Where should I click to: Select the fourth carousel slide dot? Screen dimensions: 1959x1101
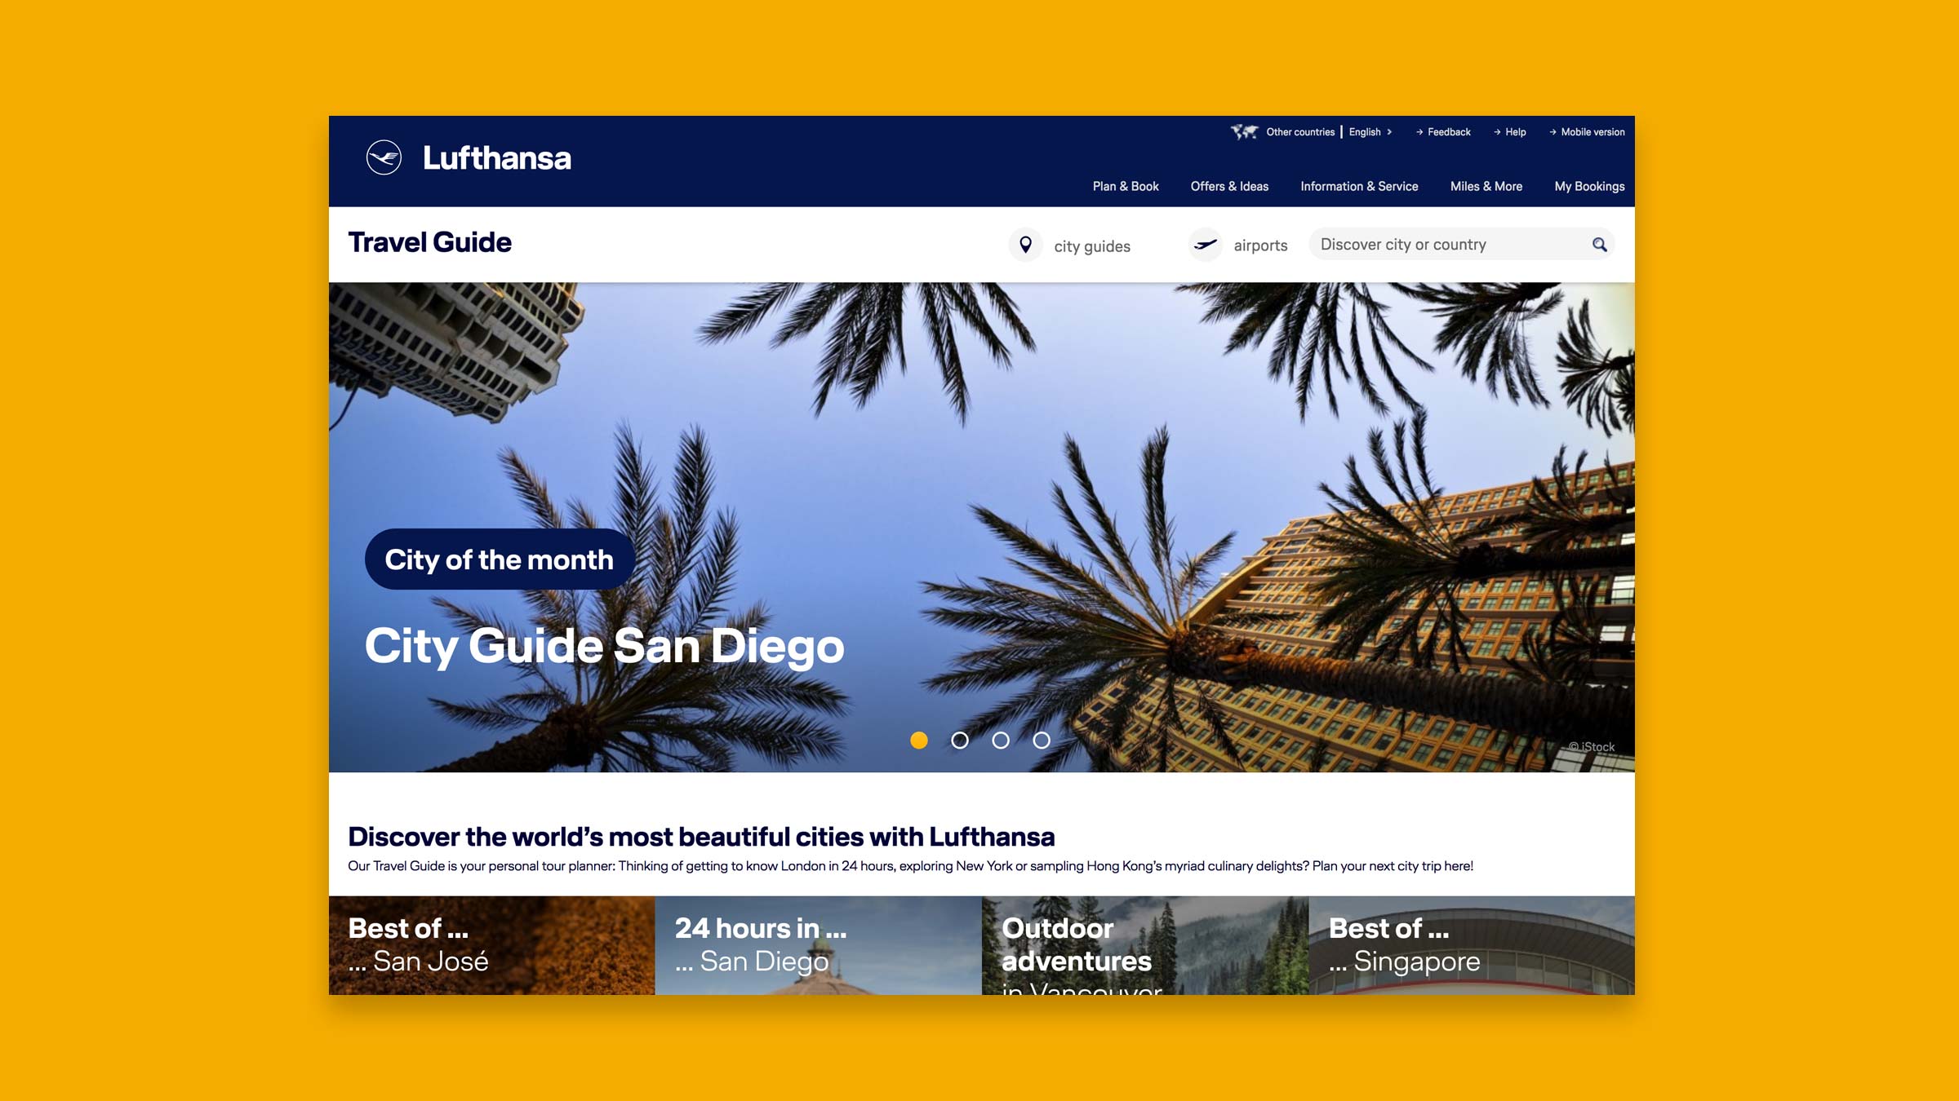tap(1042, 741)
